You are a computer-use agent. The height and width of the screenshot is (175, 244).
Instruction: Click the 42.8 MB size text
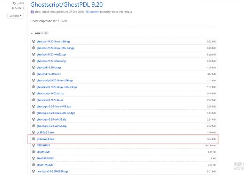point(211,67)
